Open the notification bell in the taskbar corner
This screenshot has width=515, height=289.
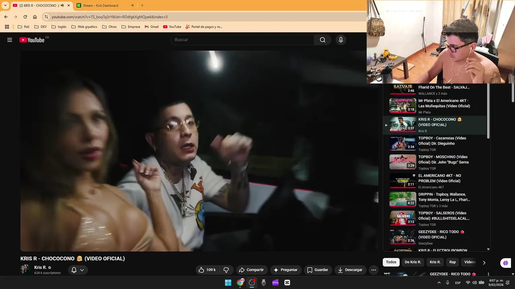click(x=508, y=283)
